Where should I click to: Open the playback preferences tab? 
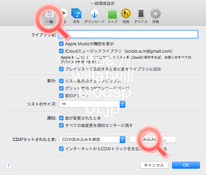[x=64, y=16]
